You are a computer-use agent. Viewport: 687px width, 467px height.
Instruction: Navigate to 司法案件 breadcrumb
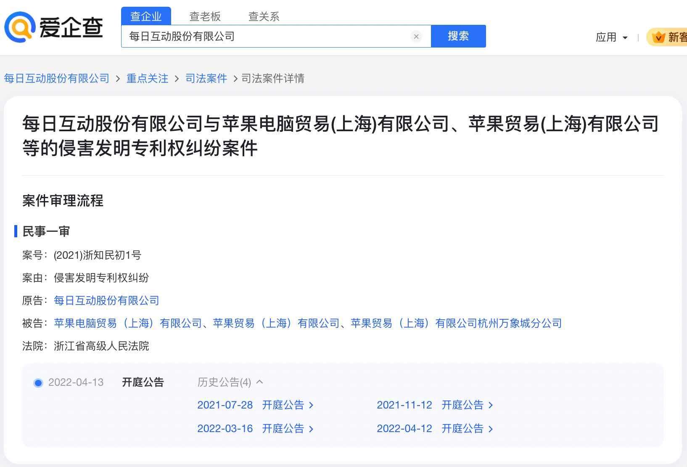(x=206, y=79)
